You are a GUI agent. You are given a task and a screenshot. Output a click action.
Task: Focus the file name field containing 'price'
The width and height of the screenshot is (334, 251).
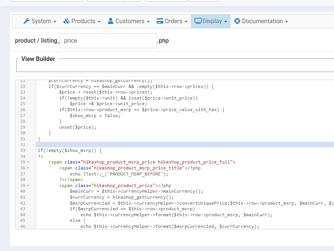[x=108, y=41]
